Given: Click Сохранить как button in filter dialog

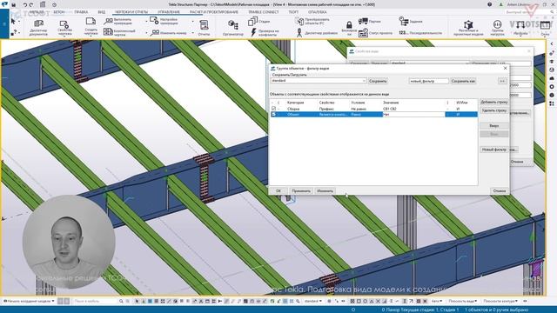Looking at the screenshot, I should [463, 81].
